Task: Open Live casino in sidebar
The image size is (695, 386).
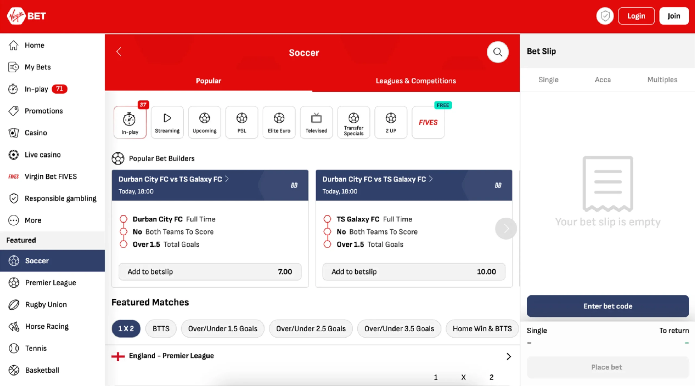Action: (52, 155)
